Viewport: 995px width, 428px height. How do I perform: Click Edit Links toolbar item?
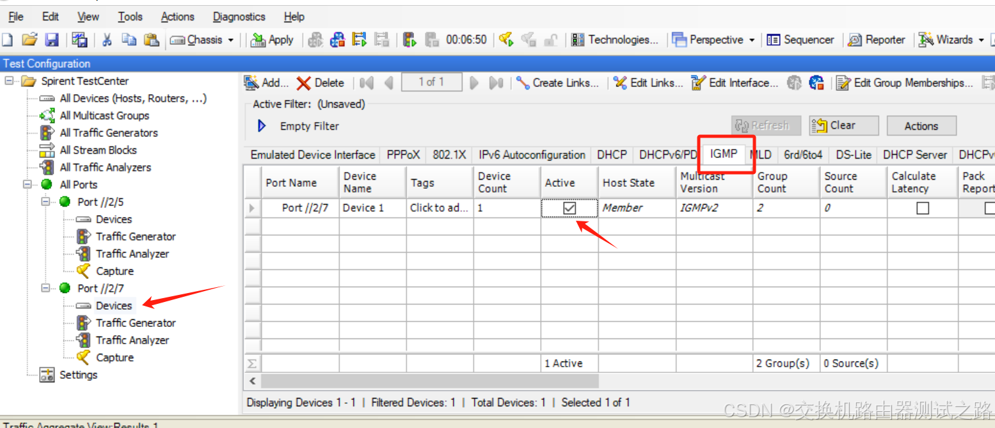(x=648, y=83)
